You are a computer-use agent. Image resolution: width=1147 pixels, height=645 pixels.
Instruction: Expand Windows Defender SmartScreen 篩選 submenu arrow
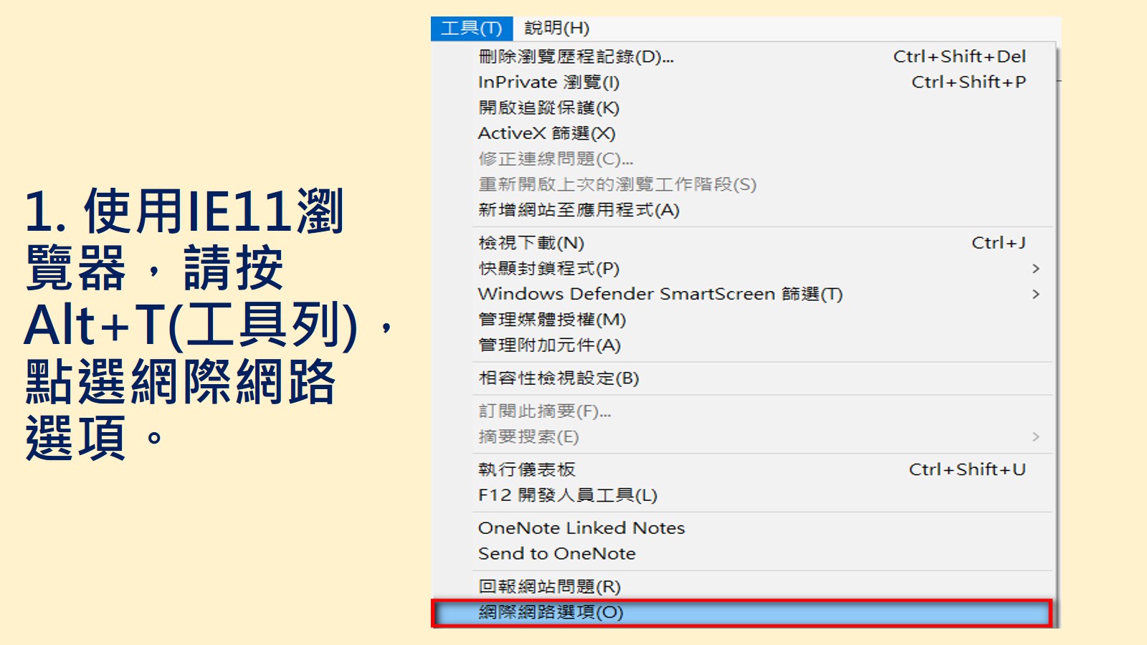point(1035,295)
